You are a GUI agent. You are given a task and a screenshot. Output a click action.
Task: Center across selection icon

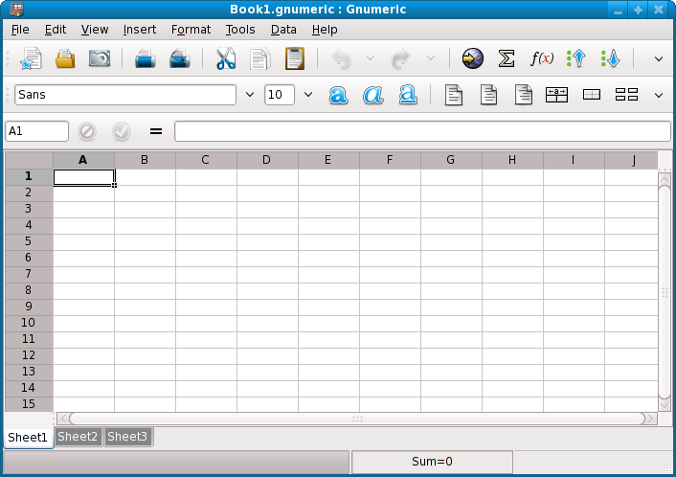[x=556, y=95]
